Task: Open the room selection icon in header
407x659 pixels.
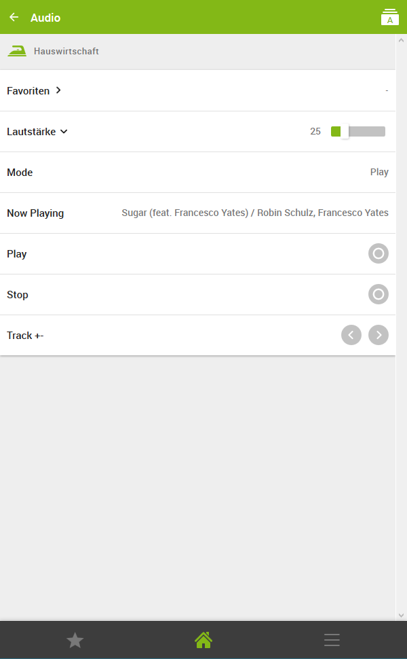Action: pos(390,17)
